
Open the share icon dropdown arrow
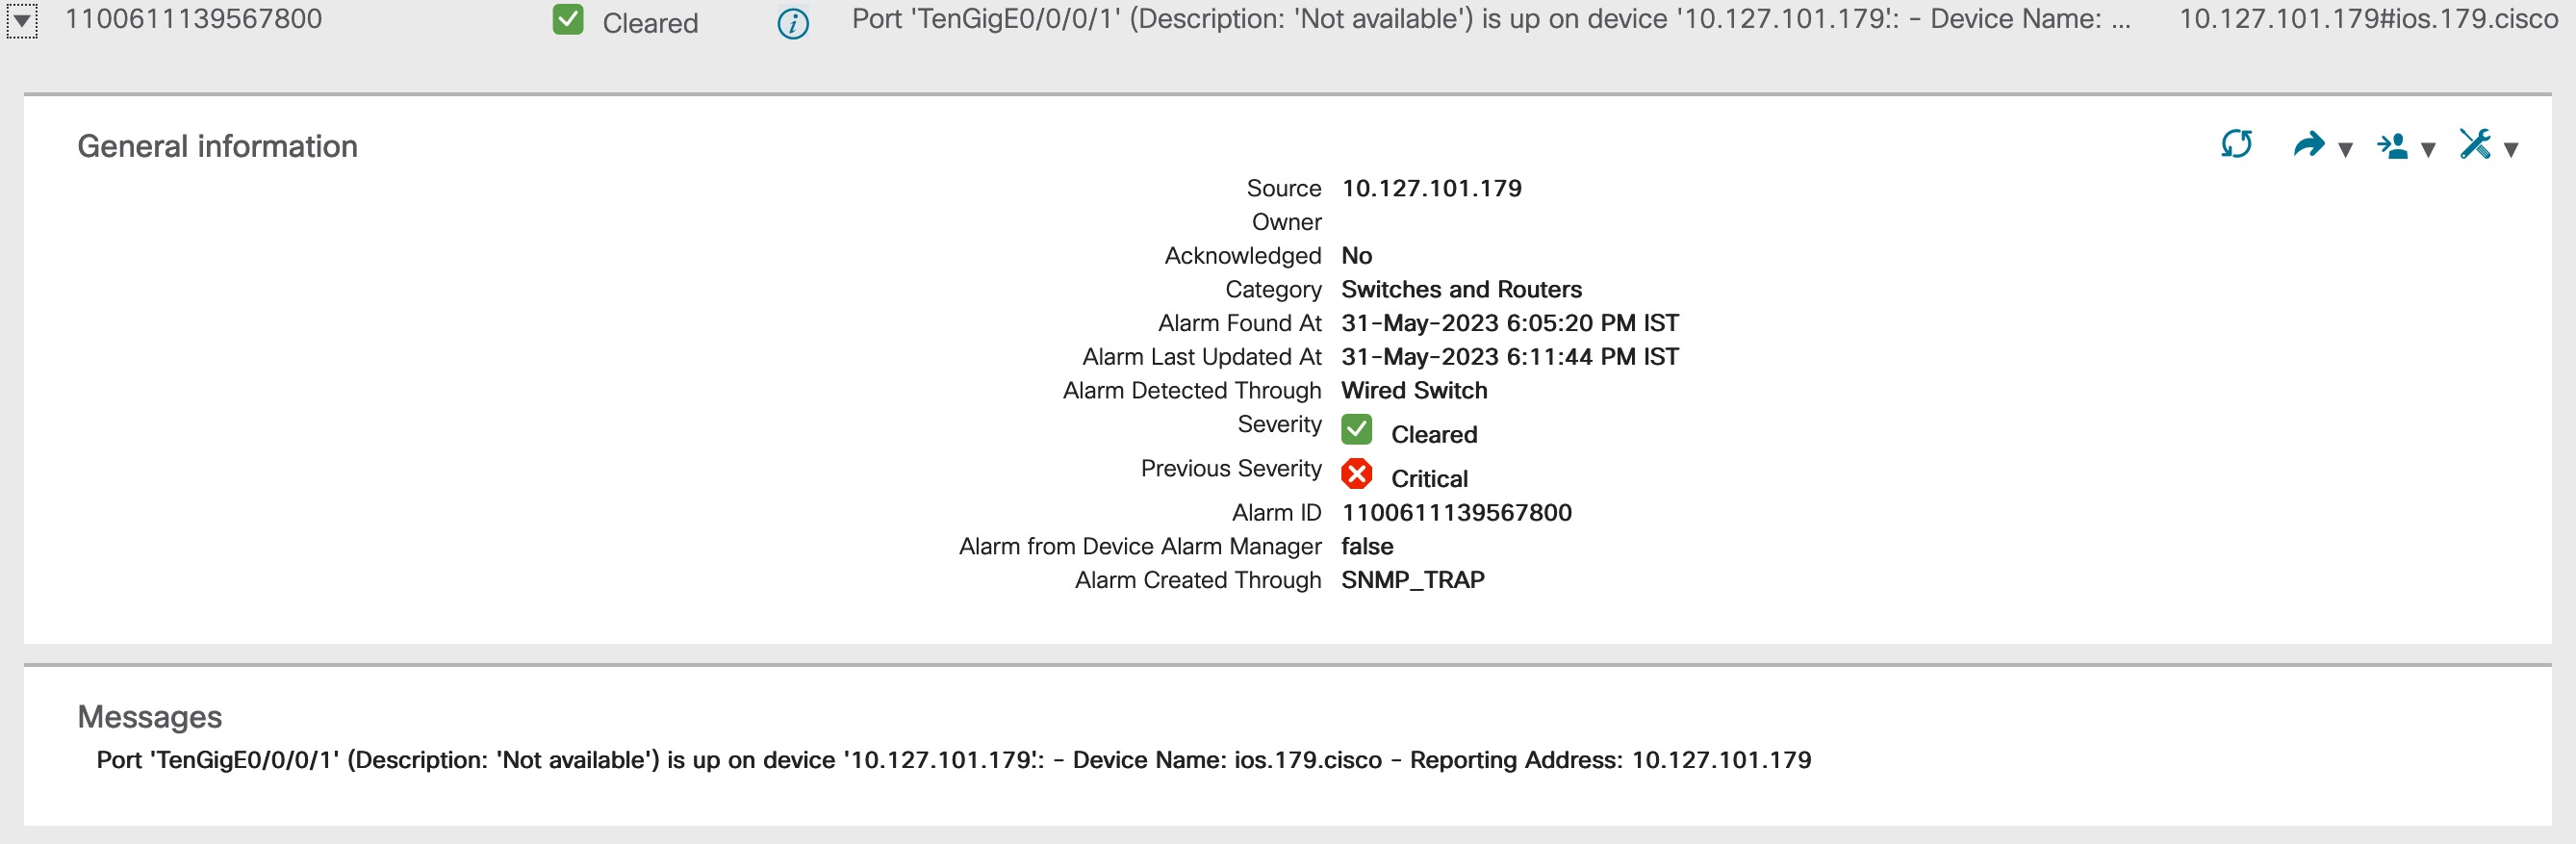coord(2345,150)
